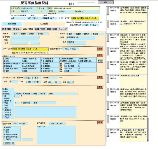Click 確定 in the vital signs section
The image size is (158, 149).
click(x=100, y=77)
